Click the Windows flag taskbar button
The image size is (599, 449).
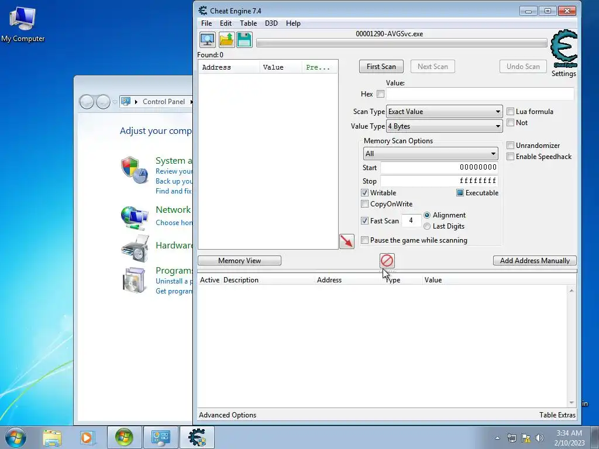pyautogui.click(x=124, y=437)
